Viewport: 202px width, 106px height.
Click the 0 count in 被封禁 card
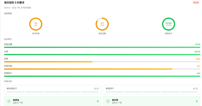point(197,101)
